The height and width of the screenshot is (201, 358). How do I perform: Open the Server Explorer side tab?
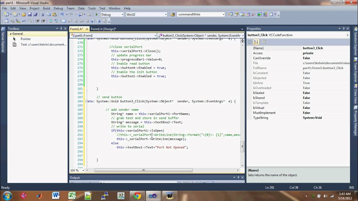pos(3,40)
